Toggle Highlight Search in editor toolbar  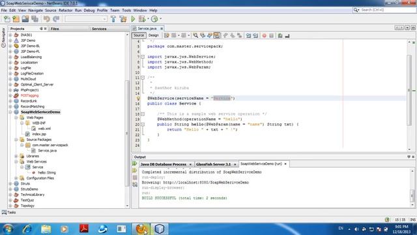pos(217,35)
